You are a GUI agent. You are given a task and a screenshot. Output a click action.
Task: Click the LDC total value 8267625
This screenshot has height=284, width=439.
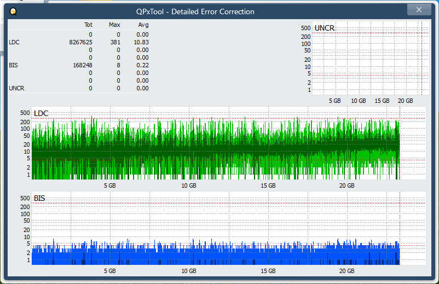point(80,42)
